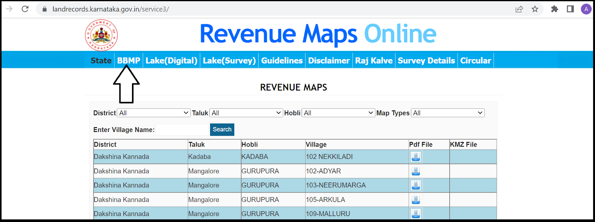Expand the District dropdown

click(154, 113)
